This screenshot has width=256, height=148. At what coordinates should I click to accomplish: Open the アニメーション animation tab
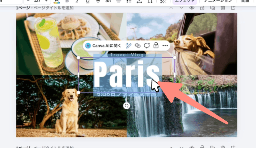[x=218, y=1]
